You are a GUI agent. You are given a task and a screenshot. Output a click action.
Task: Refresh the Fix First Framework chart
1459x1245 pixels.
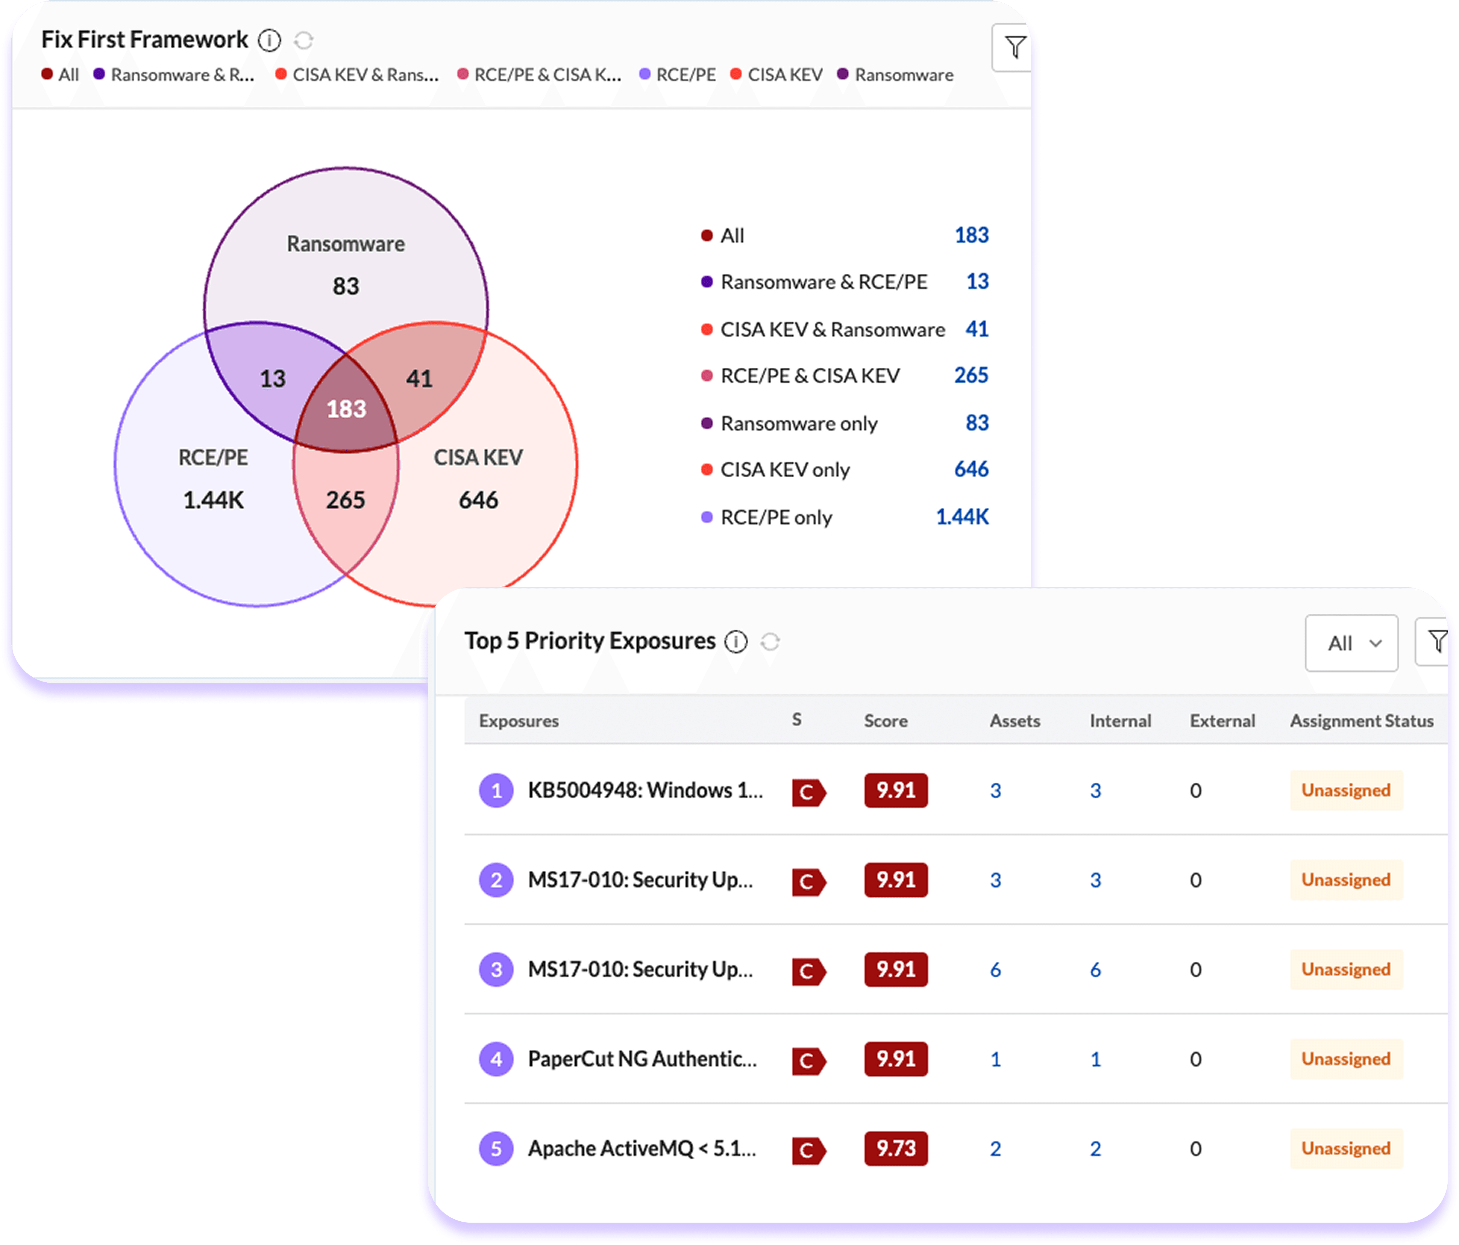click(x=304, y=40)
